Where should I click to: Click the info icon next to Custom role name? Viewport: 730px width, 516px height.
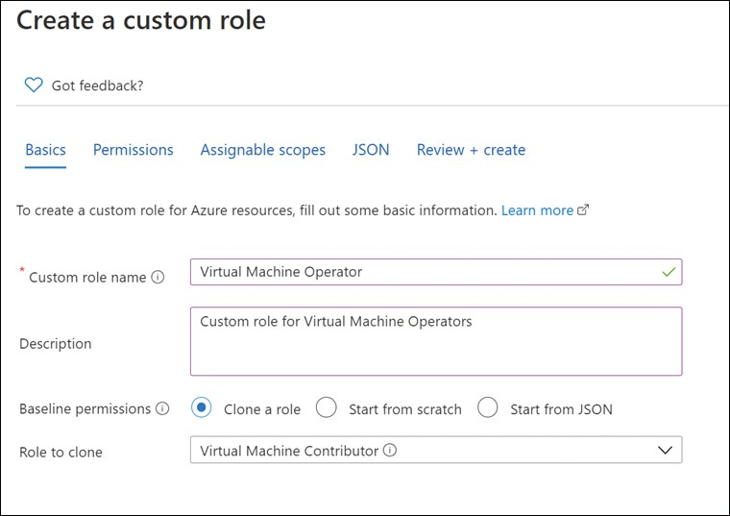point(158,277)
